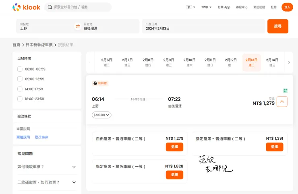Select the 2月14日 date tab
298x194 pixels.
click(272, 62)
